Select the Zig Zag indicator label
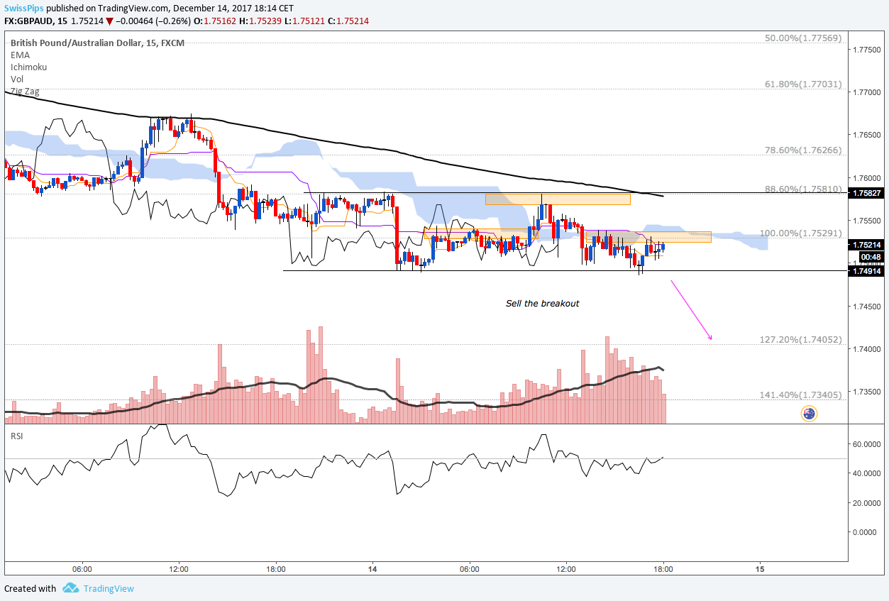 (25, 92)
